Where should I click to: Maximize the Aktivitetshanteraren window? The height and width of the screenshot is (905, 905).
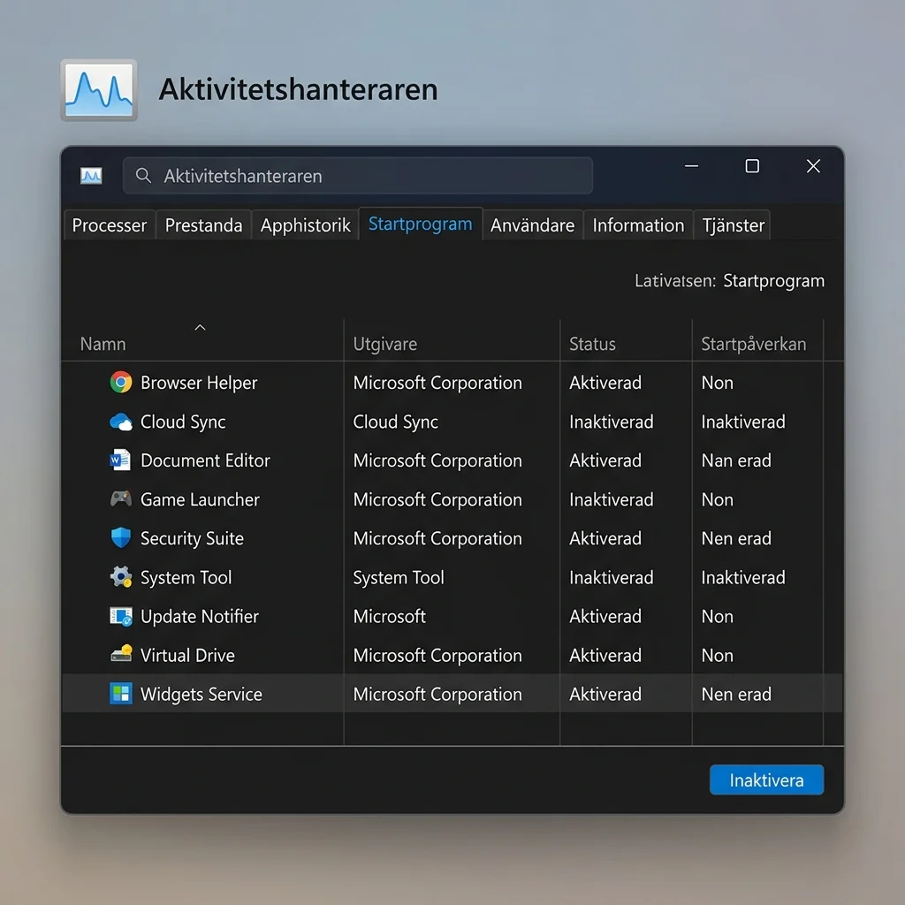[x=752, y=166]
